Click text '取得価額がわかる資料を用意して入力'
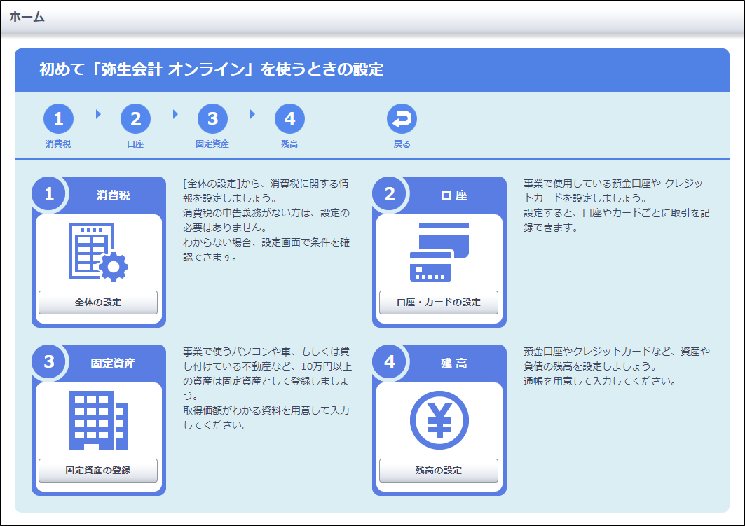Image resolution: width=745 pixels, height=526 pixels. tap(266, 410)
